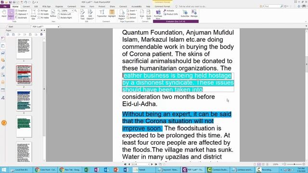Select the Hand tool in ribbon
The width and height of the screenshot is (308, 173).
pyautogui.click(x=4, y=14)
